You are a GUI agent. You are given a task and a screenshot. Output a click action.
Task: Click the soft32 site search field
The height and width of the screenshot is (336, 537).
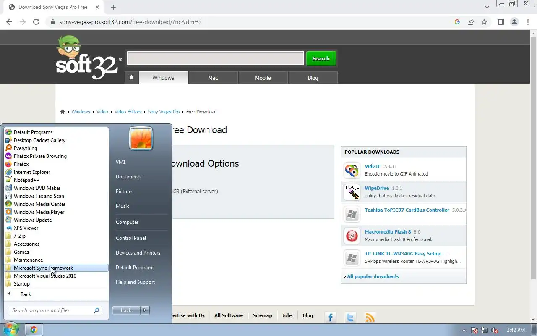[215, 58]
